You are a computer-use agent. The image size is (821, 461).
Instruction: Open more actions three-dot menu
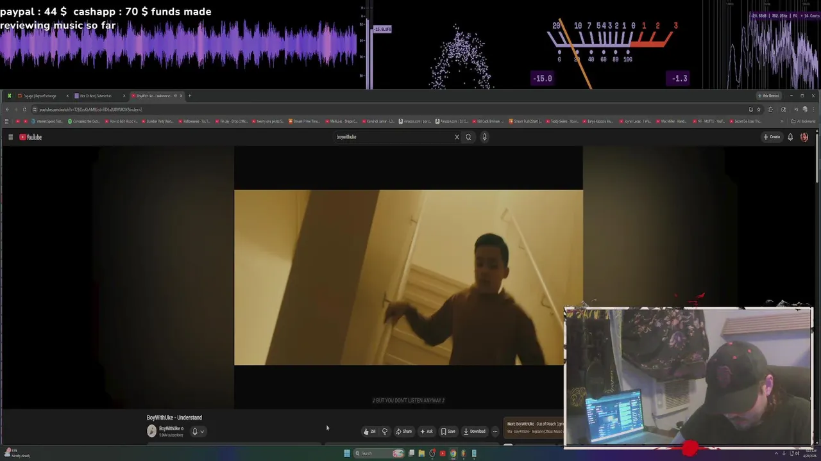coord(495,431)
